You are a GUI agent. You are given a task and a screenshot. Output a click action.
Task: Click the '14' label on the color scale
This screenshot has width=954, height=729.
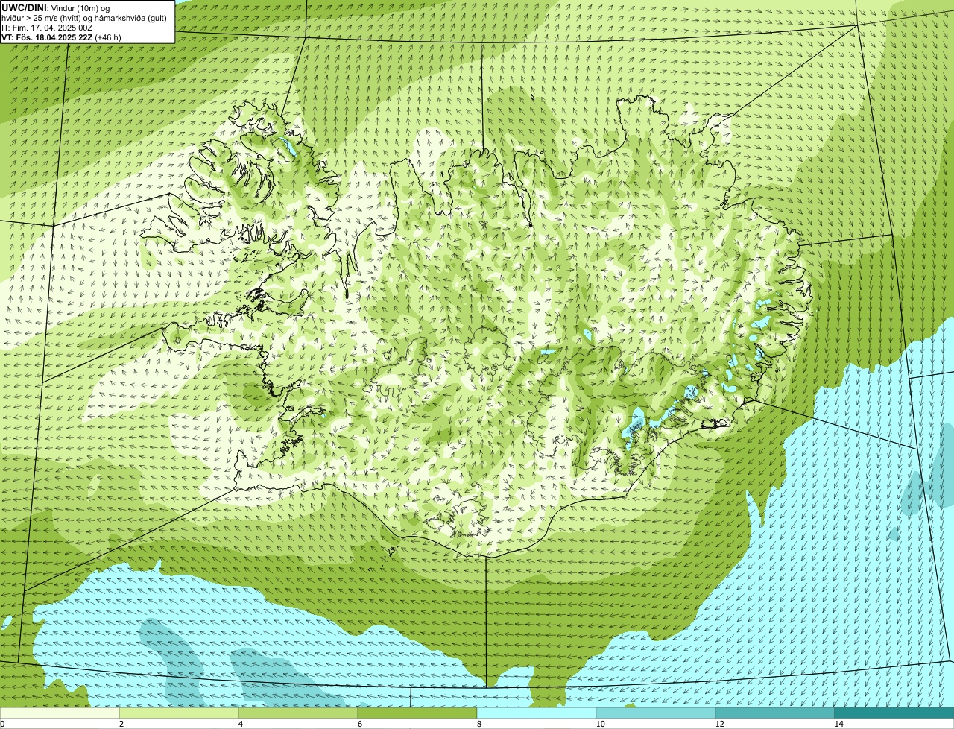(838, 724)
